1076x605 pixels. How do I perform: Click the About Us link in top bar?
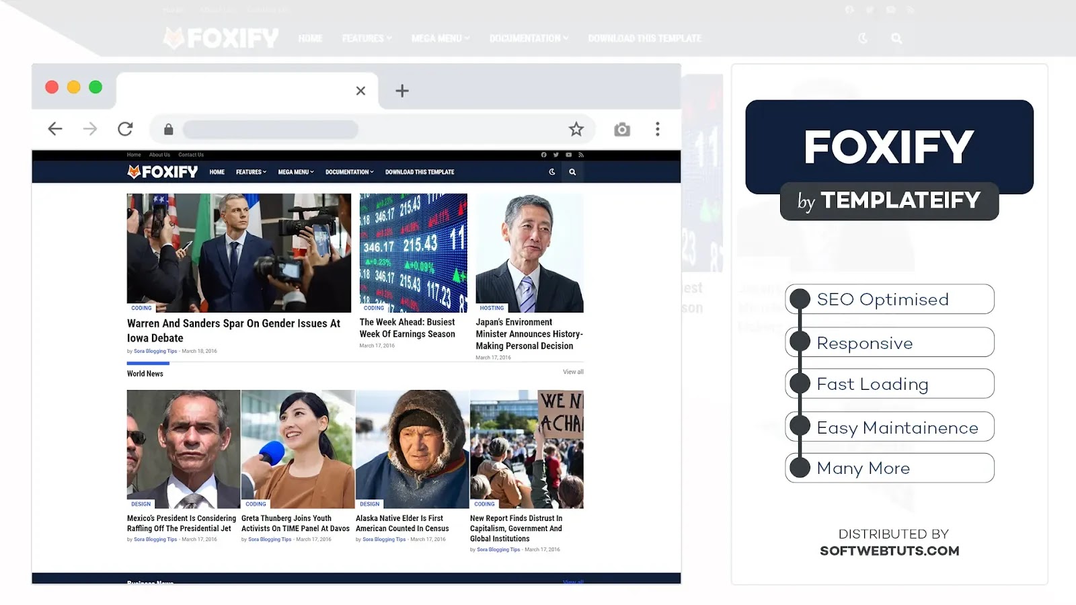pyautogui.click(x=159, y=155)
